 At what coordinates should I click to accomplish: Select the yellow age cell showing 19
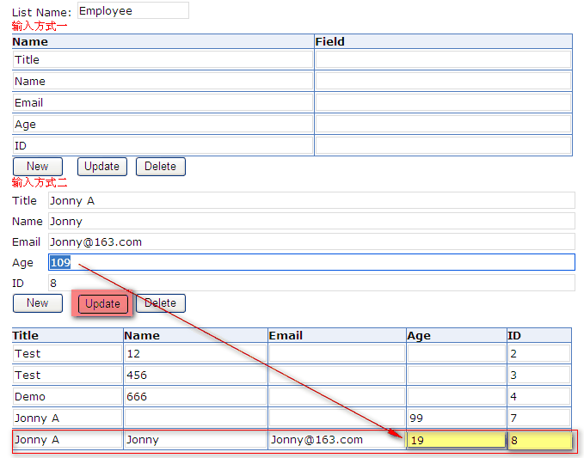click(457, 440)
